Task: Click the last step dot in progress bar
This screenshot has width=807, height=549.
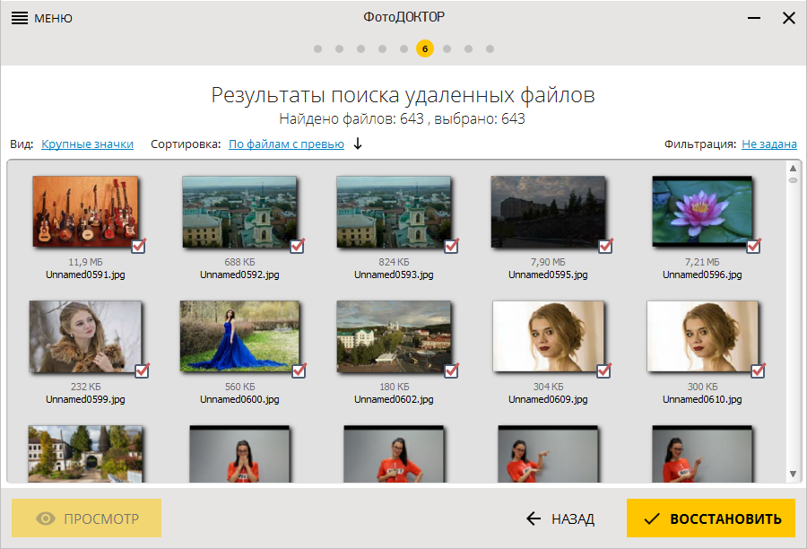Action: point(490,48)
